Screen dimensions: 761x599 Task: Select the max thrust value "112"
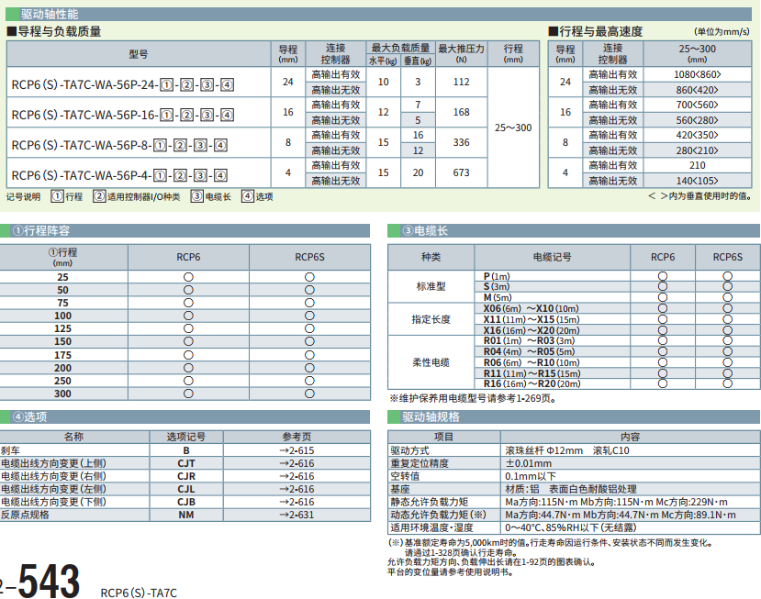pos(461,82)
